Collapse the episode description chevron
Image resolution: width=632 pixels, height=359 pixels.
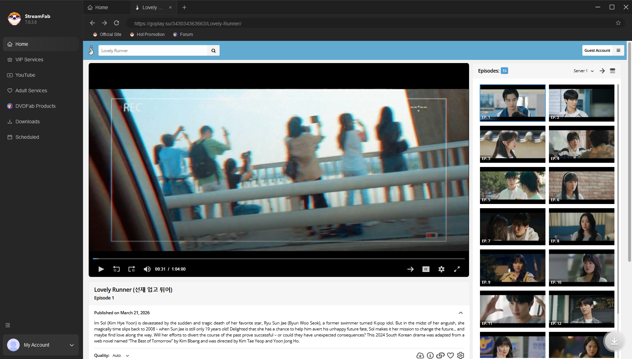[x=461, y=313]
